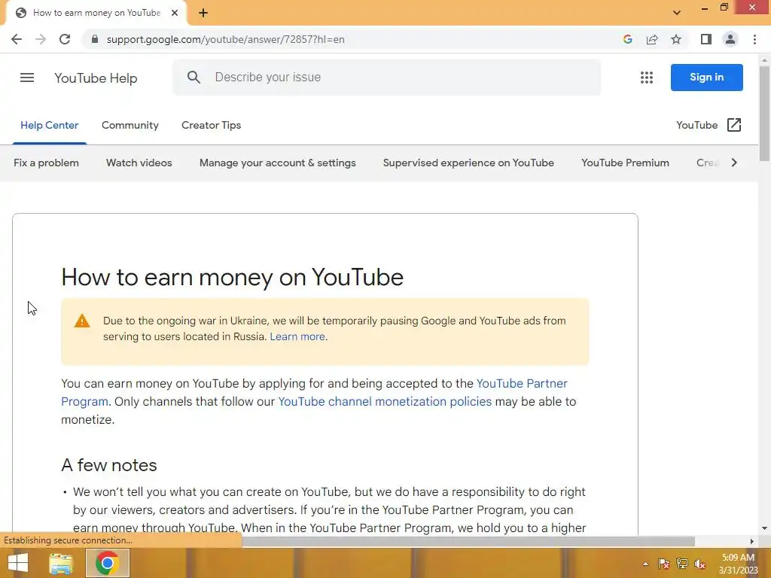Expand the tab search dropdown arrow
771x578 pixels.
click(x=677, y=13)
